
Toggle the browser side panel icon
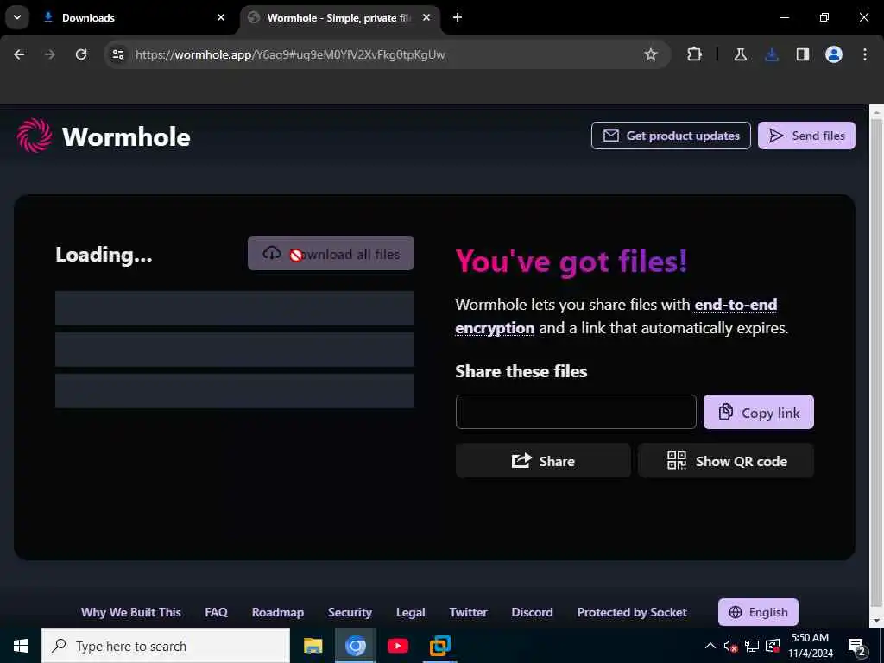point(802,54)
